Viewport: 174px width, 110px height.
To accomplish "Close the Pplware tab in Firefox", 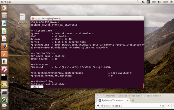I will (128, 100).
